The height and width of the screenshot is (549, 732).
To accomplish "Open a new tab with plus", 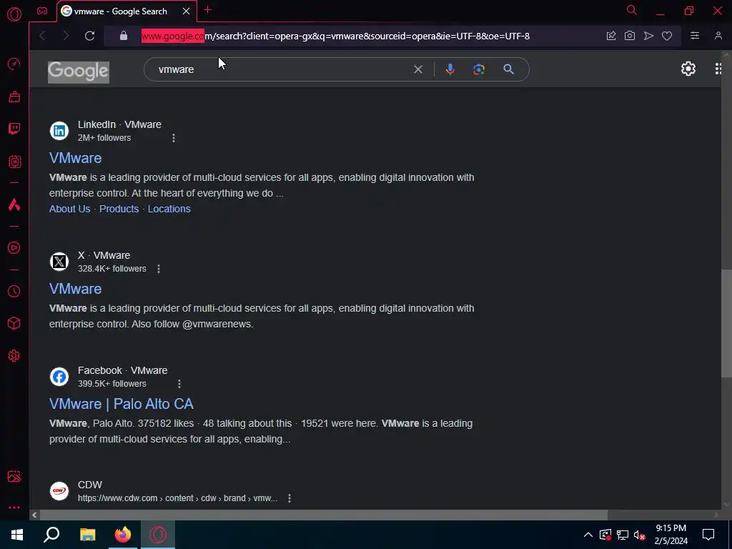I will (208, 10).
